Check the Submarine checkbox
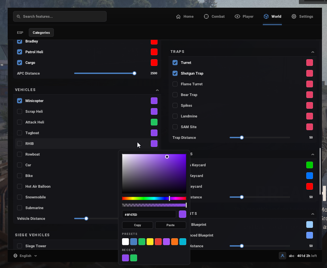Screen dimensions: 327x268 click(x=20, y=208)
